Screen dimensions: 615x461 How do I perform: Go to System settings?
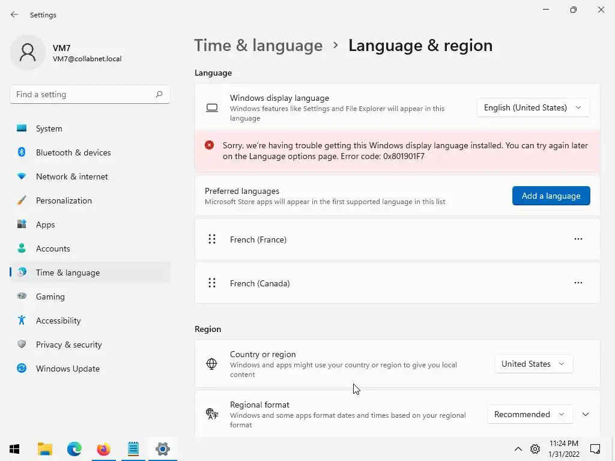click(90, 128)
